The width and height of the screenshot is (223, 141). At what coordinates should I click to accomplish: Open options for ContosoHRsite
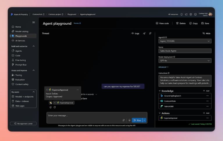pyautogui.click(x=208, y=101)
